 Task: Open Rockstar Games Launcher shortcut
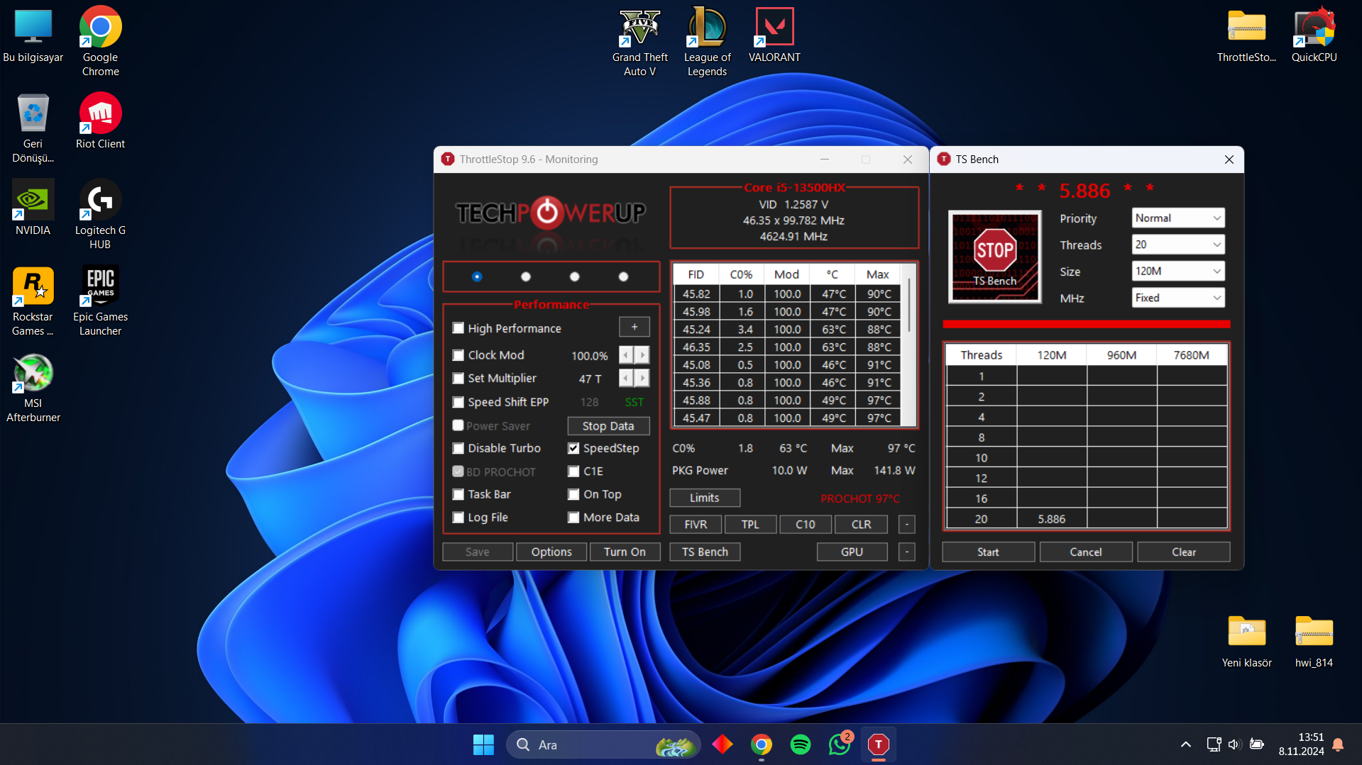coord(33,301)
